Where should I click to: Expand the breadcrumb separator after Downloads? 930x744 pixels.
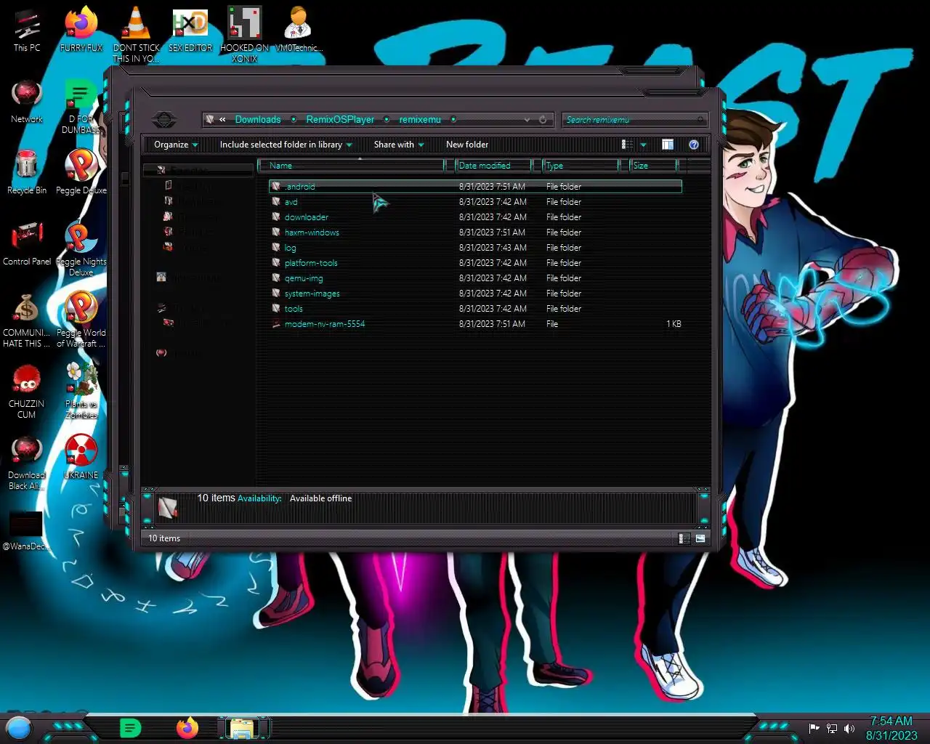pos(294,120)
